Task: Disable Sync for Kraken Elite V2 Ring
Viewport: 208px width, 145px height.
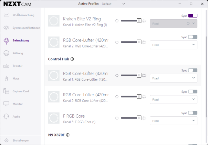Action: (193, 16)
